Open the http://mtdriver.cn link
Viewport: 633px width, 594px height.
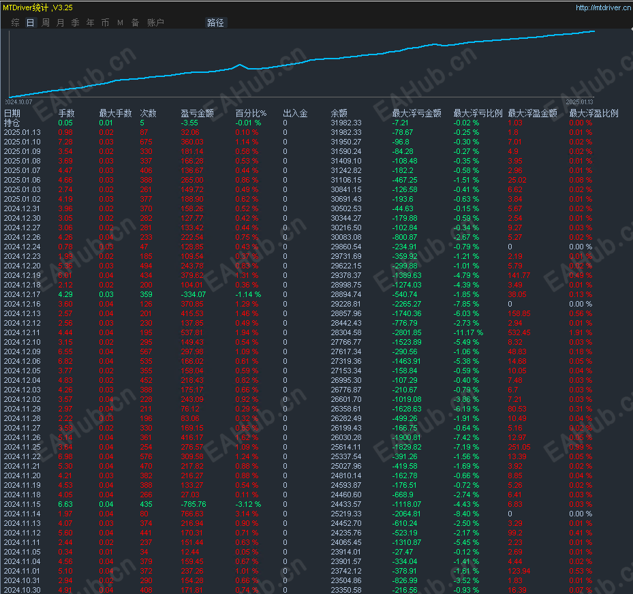point(603,7)
